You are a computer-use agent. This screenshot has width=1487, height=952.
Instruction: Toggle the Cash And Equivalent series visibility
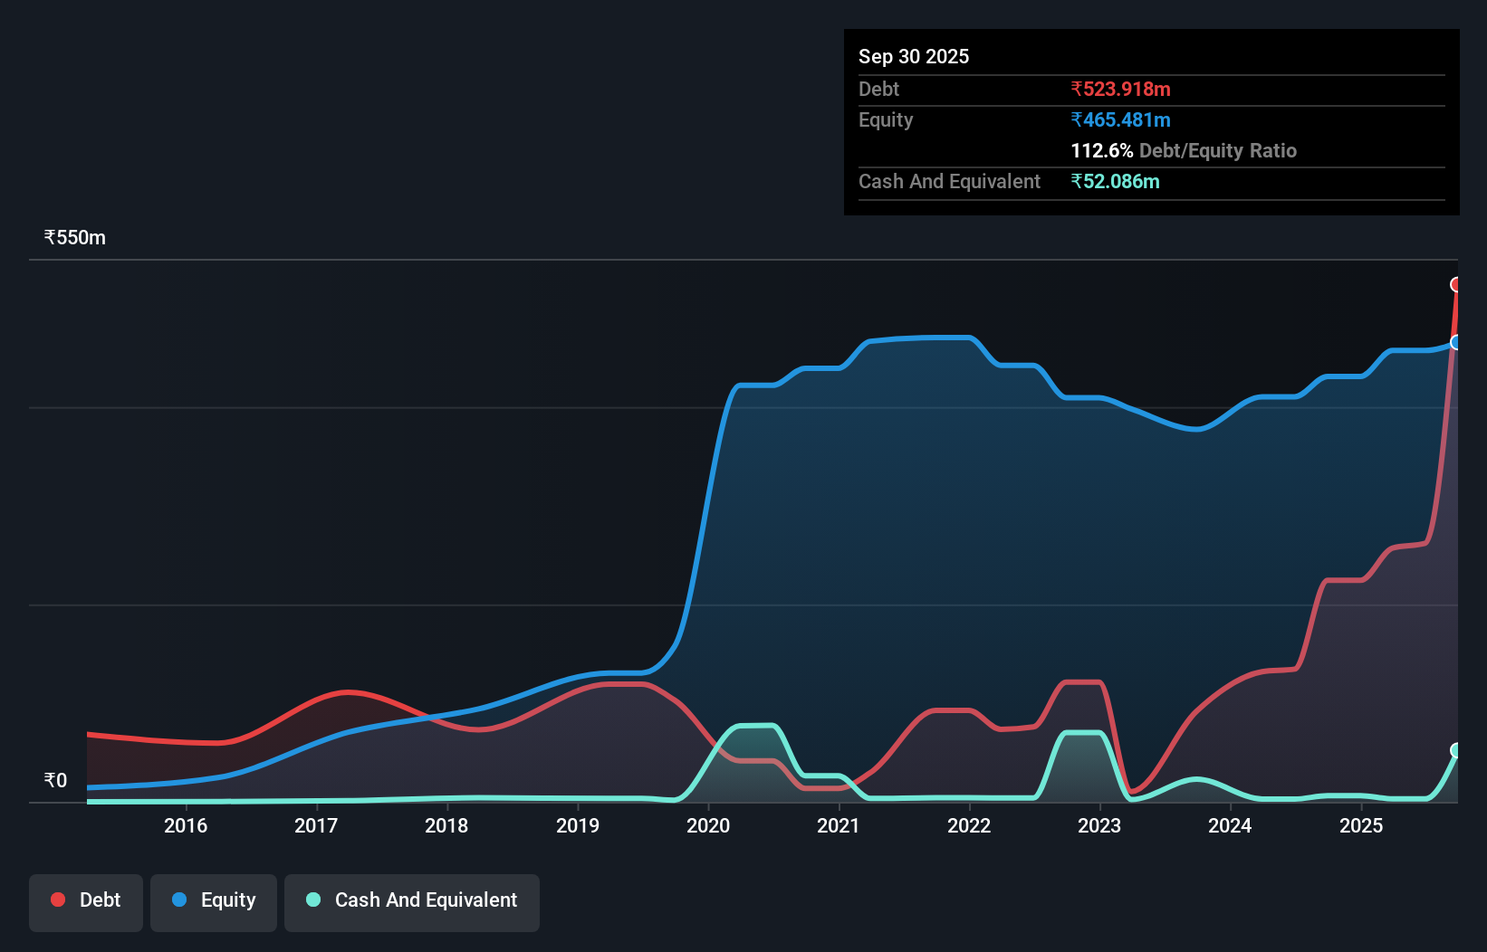(x=411, y=900)
